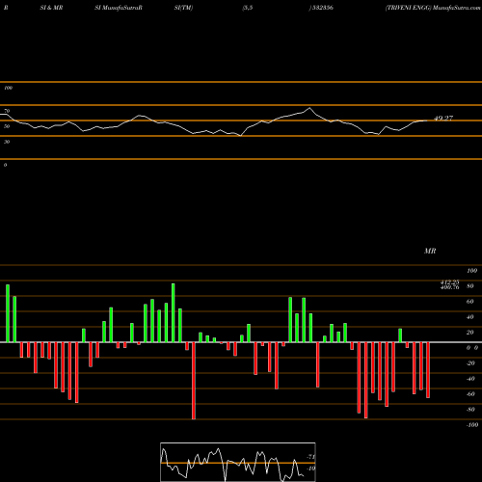Click the RSI value label 49.27
482x482 pixels.
pos(443,119)
